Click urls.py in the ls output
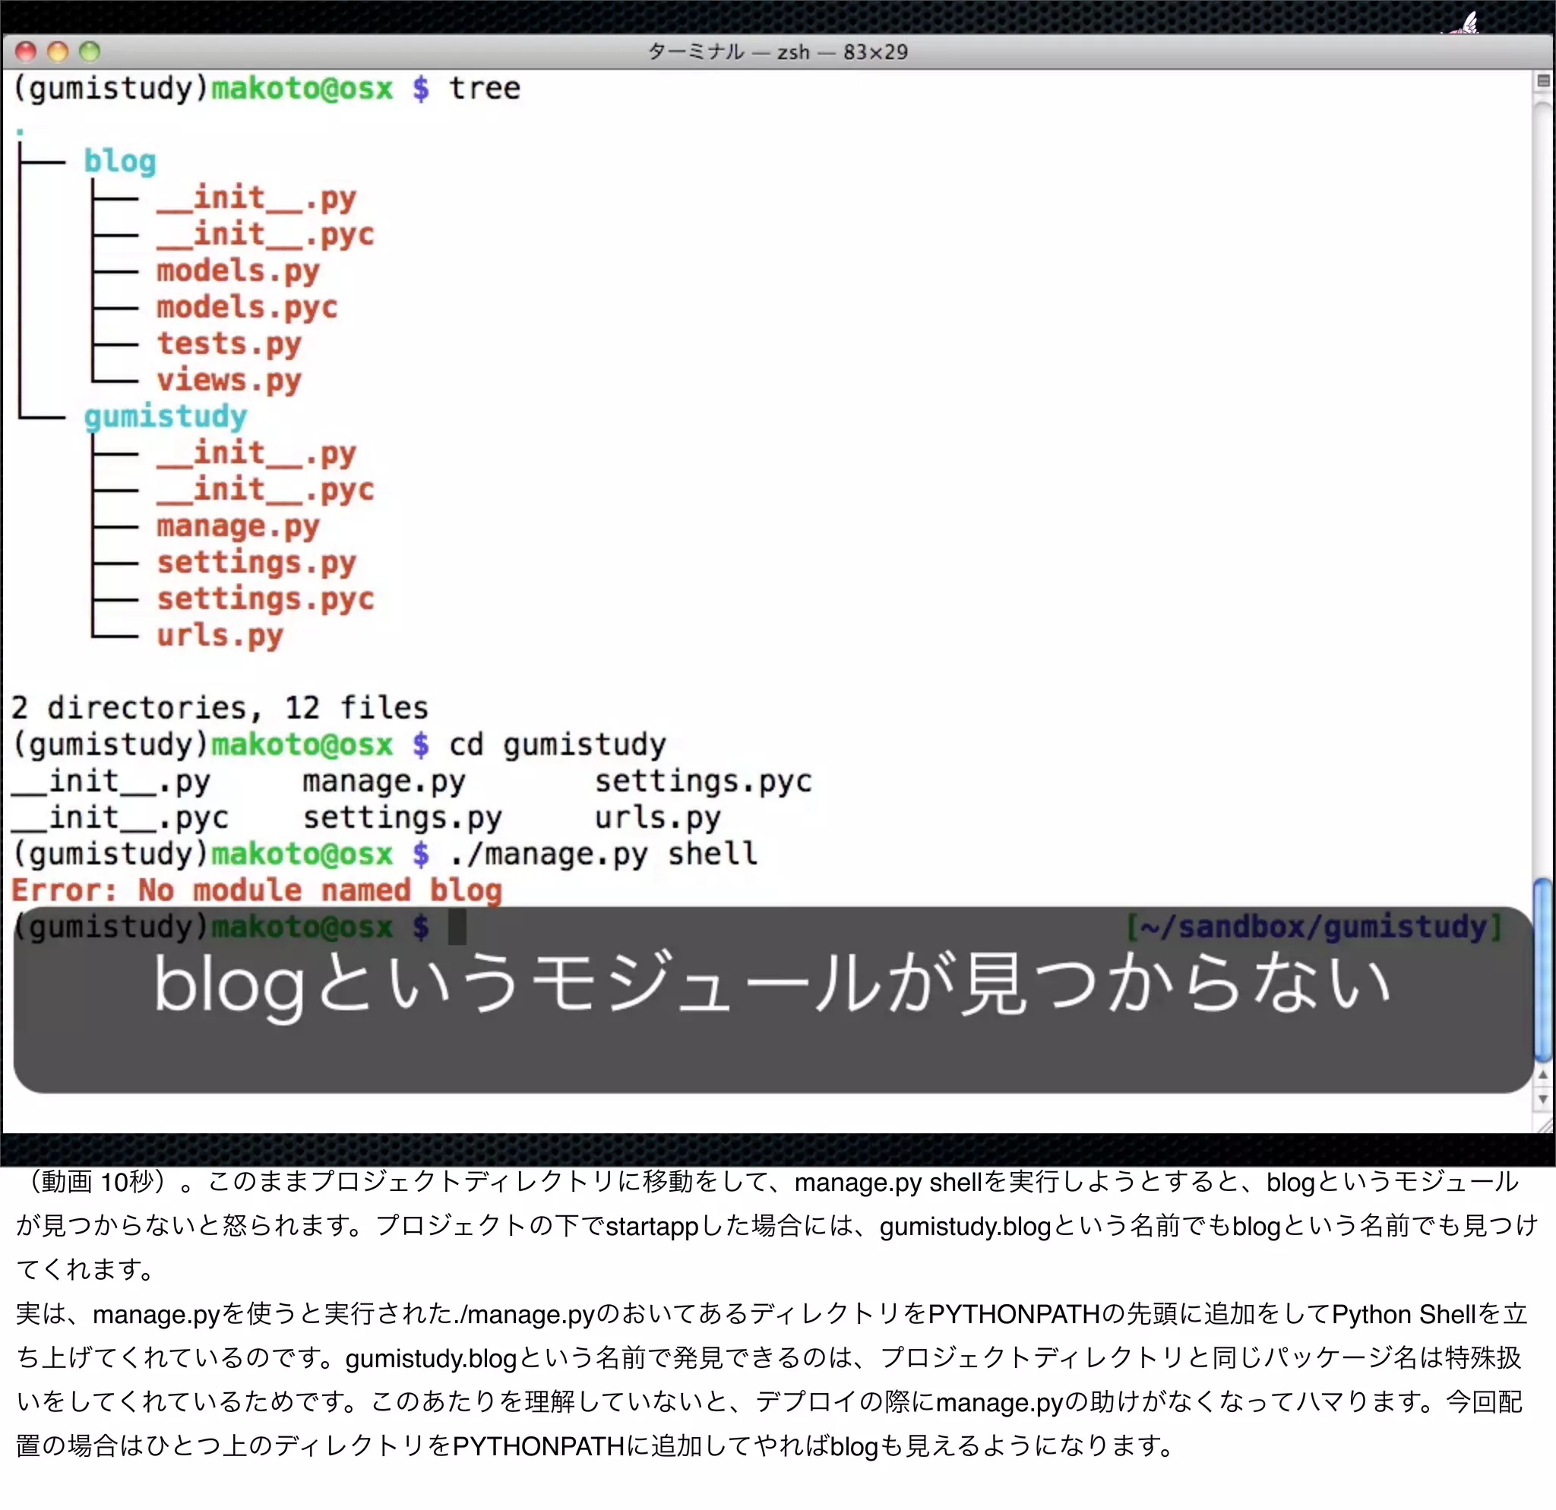The height and width of the screenshot is (1510, 1556). tap(657, 817)
